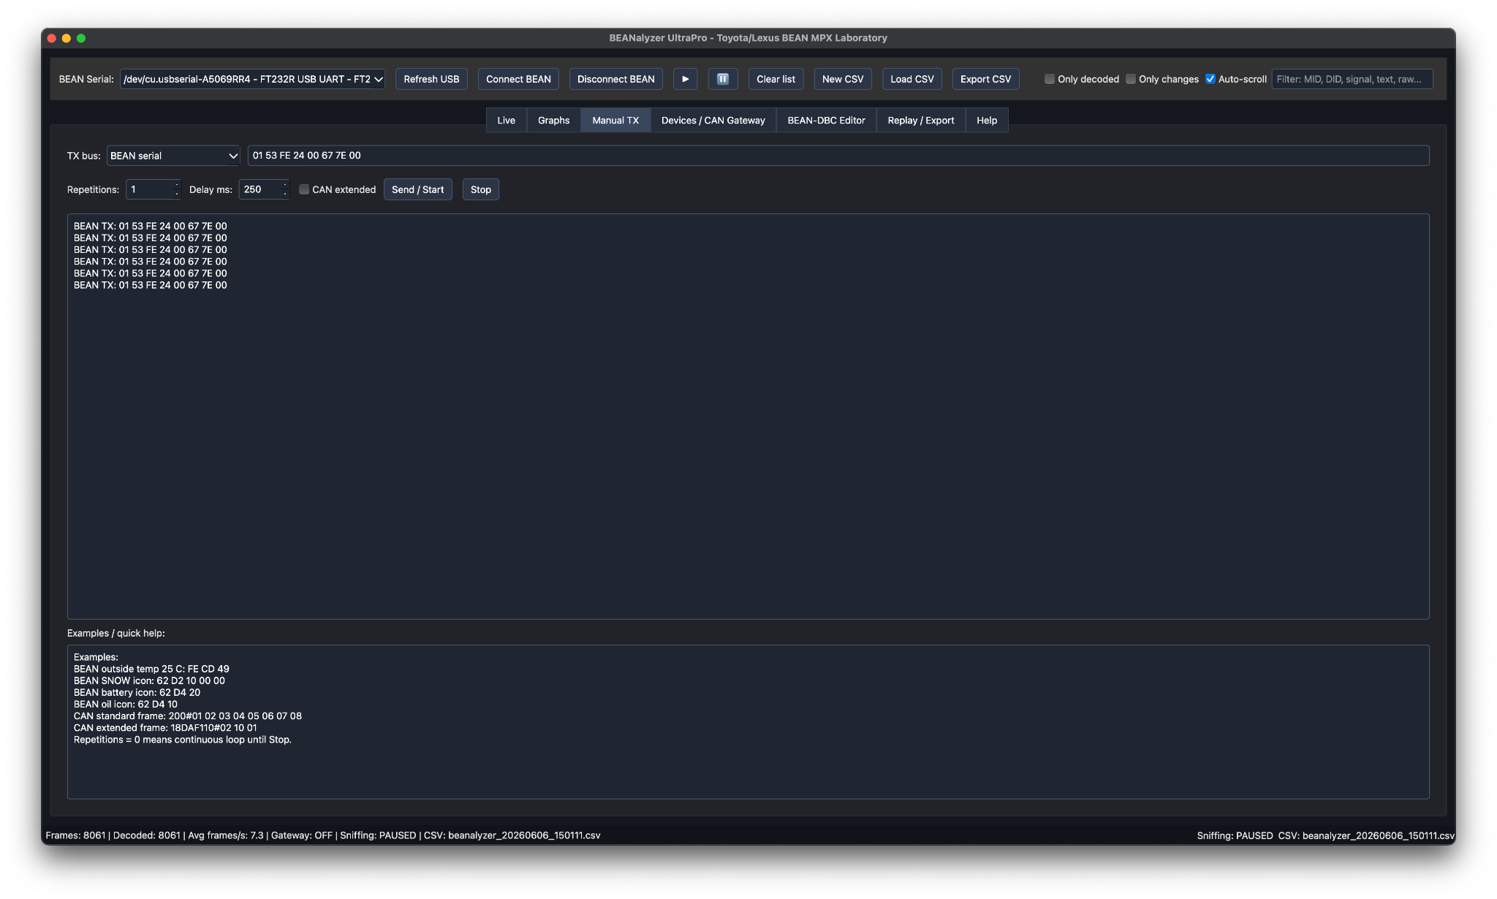
Task: Expand the TX bus dropdown
Action: (x=173, y=156)
